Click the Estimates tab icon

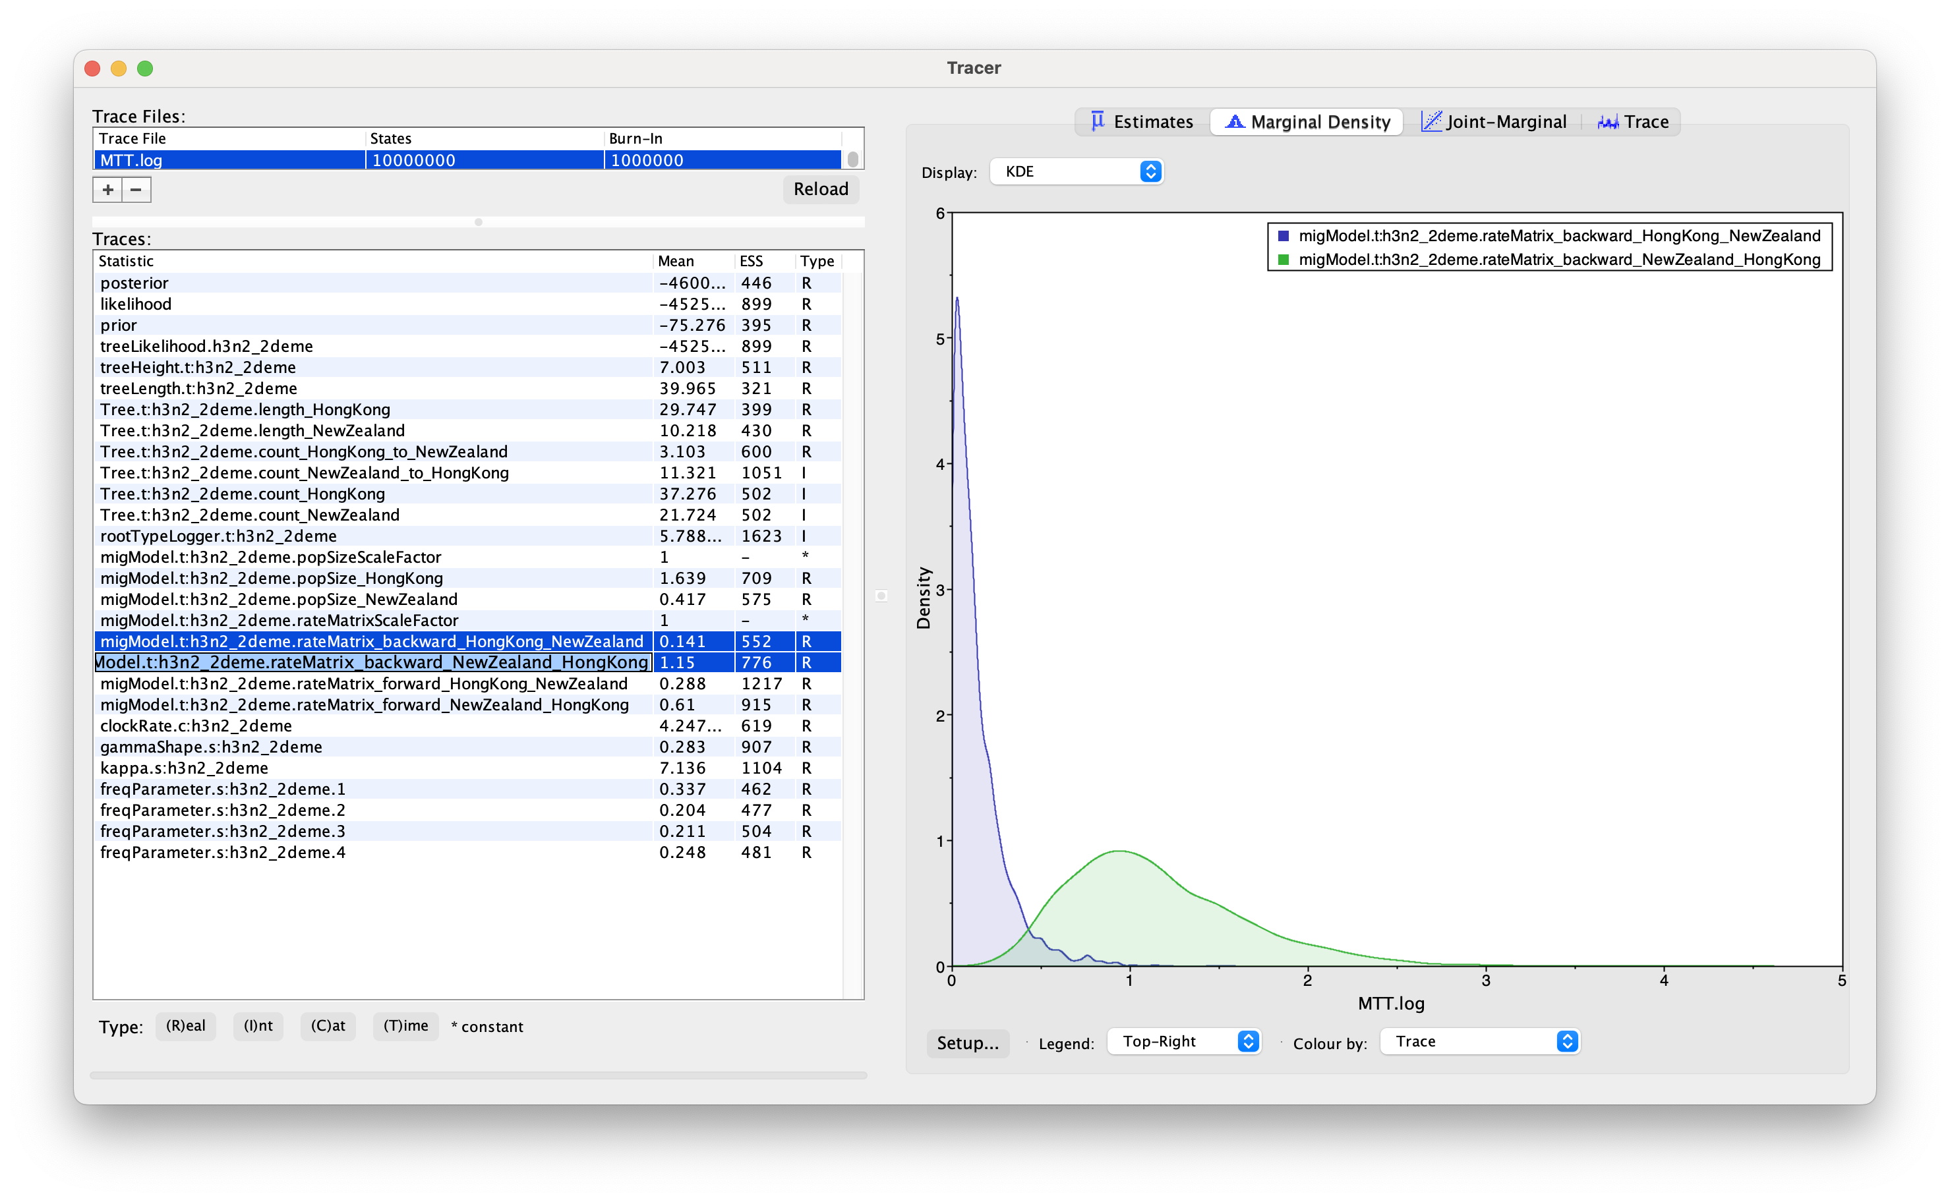pyautogui.click(x=1098, y=121)
